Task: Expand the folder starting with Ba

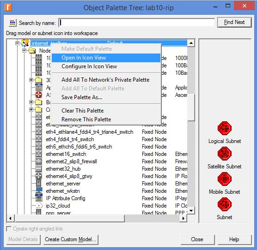Action: point(31,102)
